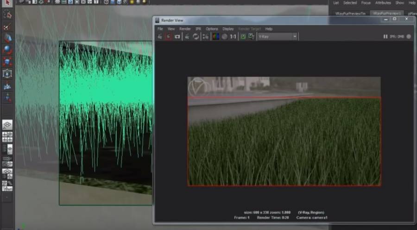Activate the Select tool arrow in the toolbox

tap(7, 3)
